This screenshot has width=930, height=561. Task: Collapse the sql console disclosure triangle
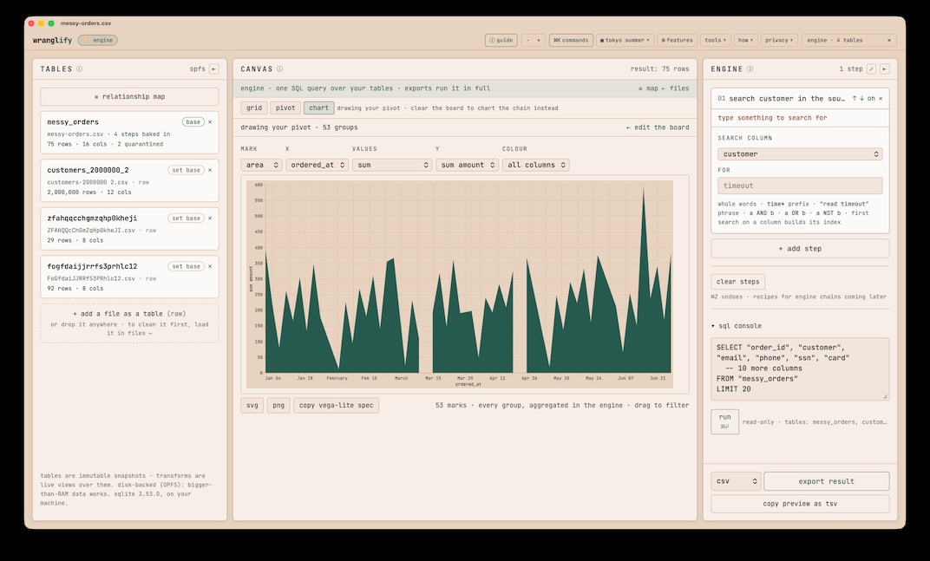[x=713, y=326]
